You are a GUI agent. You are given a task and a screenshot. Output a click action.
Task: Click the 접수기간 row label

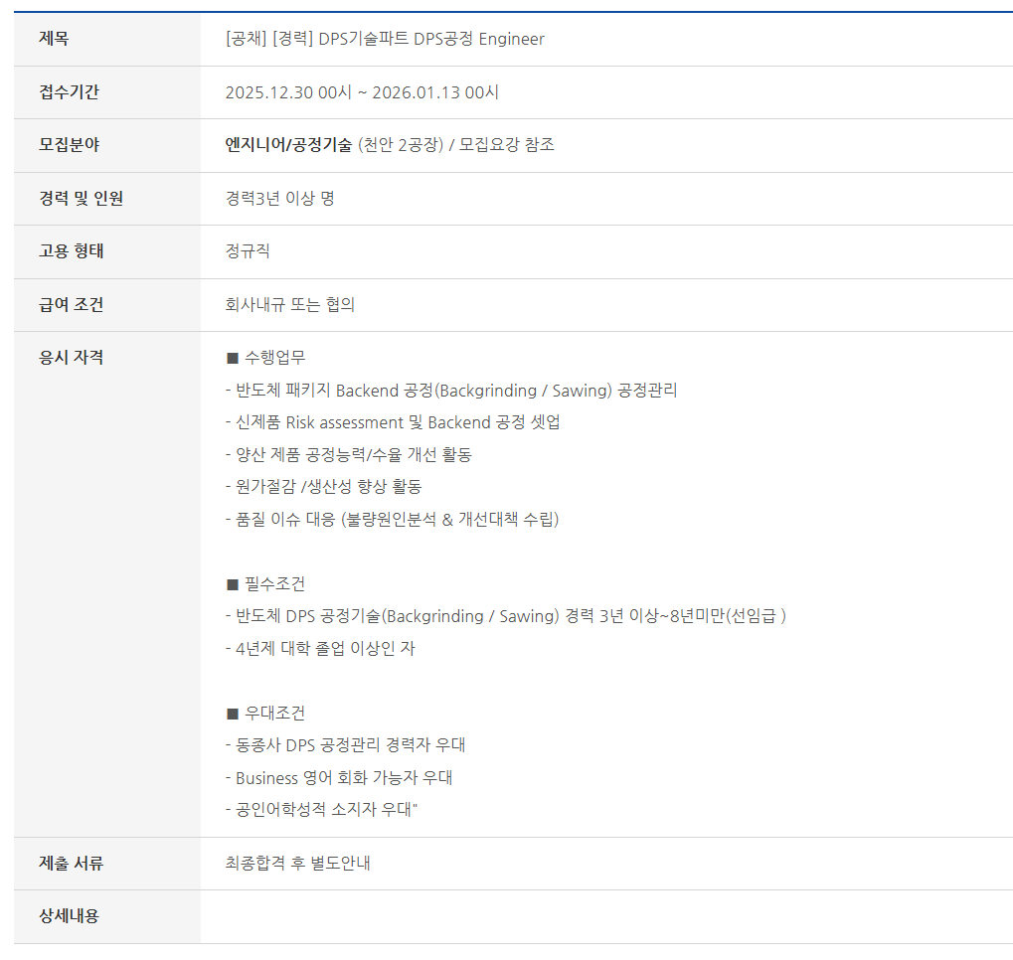click(69, 92)
